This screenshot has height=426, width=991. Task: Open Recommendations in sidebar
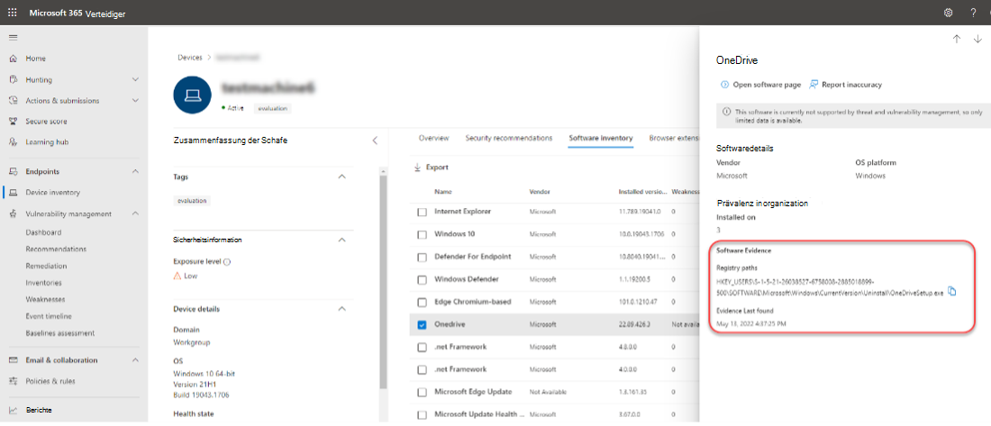coord(56,249)
